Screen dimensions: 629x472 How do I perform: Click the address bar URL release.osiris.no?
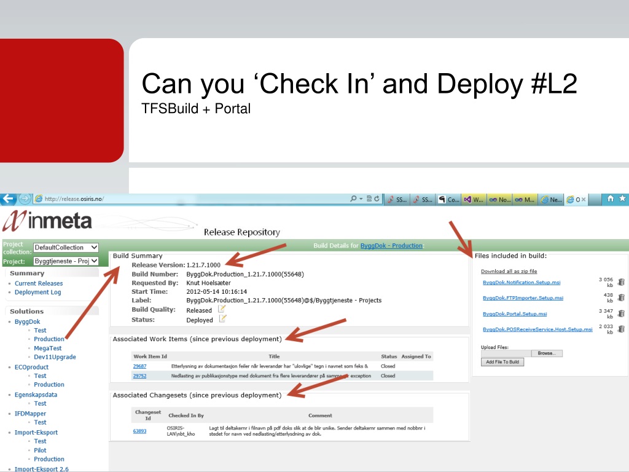74,199
